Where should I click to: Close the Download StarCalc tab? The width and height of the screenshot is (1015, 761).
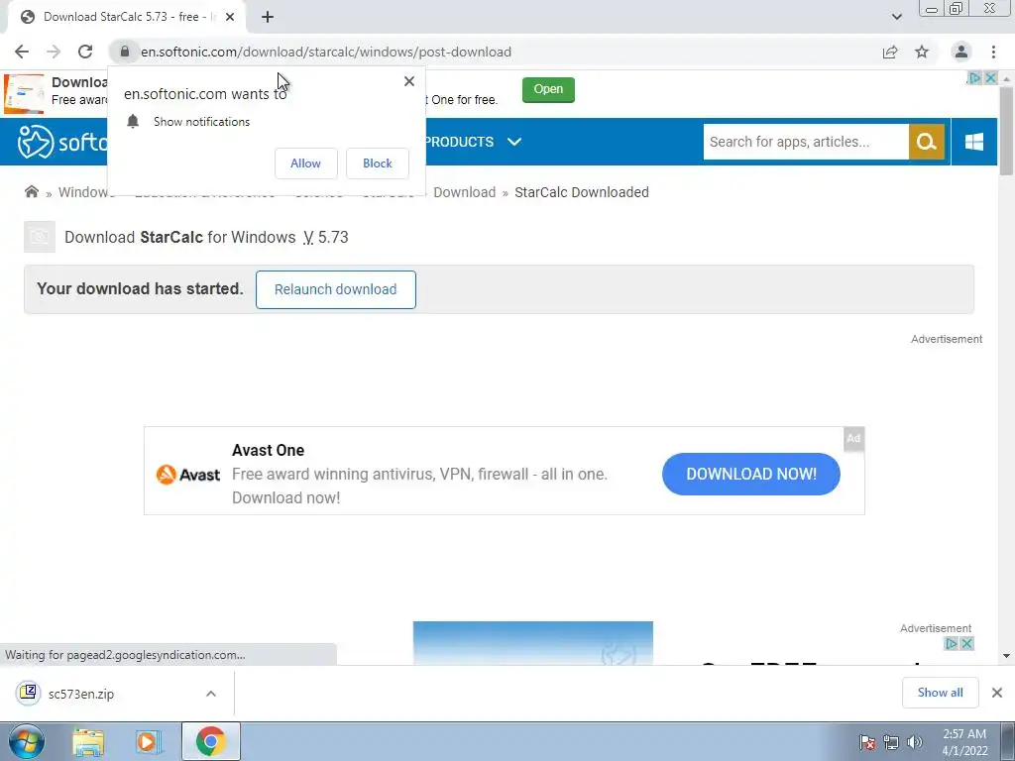pos(230,17)
